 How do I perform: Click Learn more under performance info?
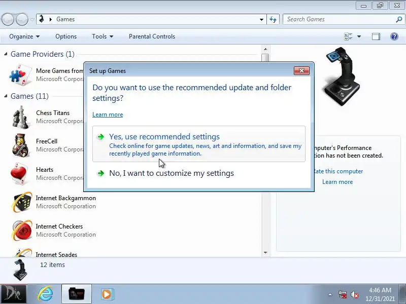(x=337, y=182)
